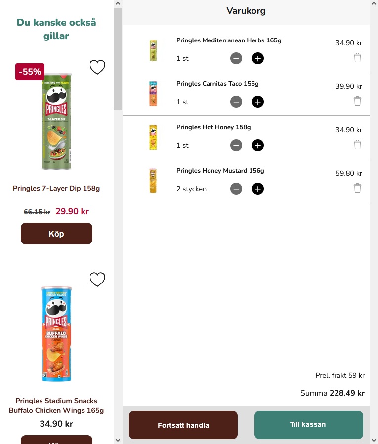The height and width of the screenshot is (444, 378).
Task: Favorite Pringles 7-Layer Dip with heart icon
Action: pyautogui.click(x=97, y=67)
